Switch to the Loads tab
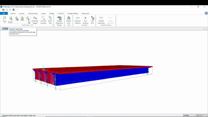The height and width of the screenshot is (117, 208). [x=43, y=13]
